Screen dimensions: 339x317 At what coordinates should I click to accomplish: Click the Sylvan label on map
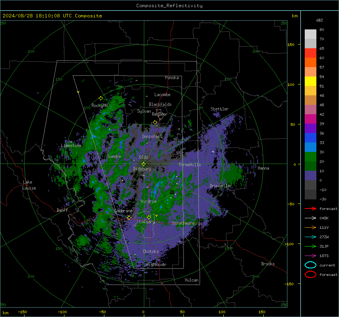click(x=144, y=111)
